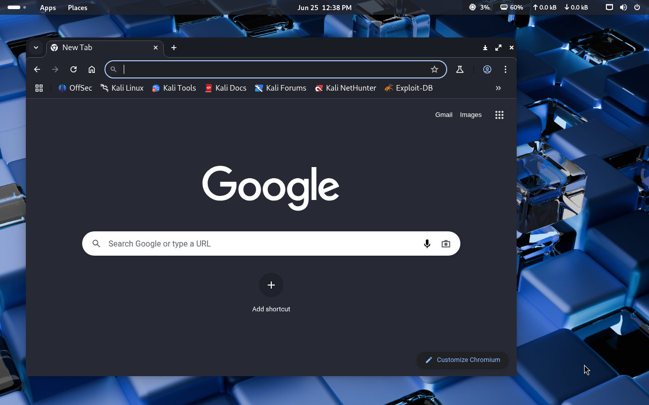
Task: Reload the current page
Action: click(74, 69)
